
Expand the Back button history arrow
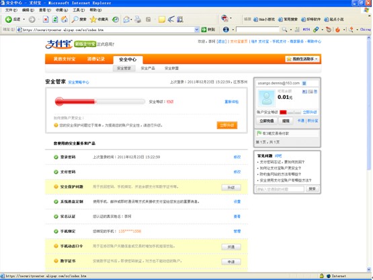pyautogui.click(x=24, y=20)
